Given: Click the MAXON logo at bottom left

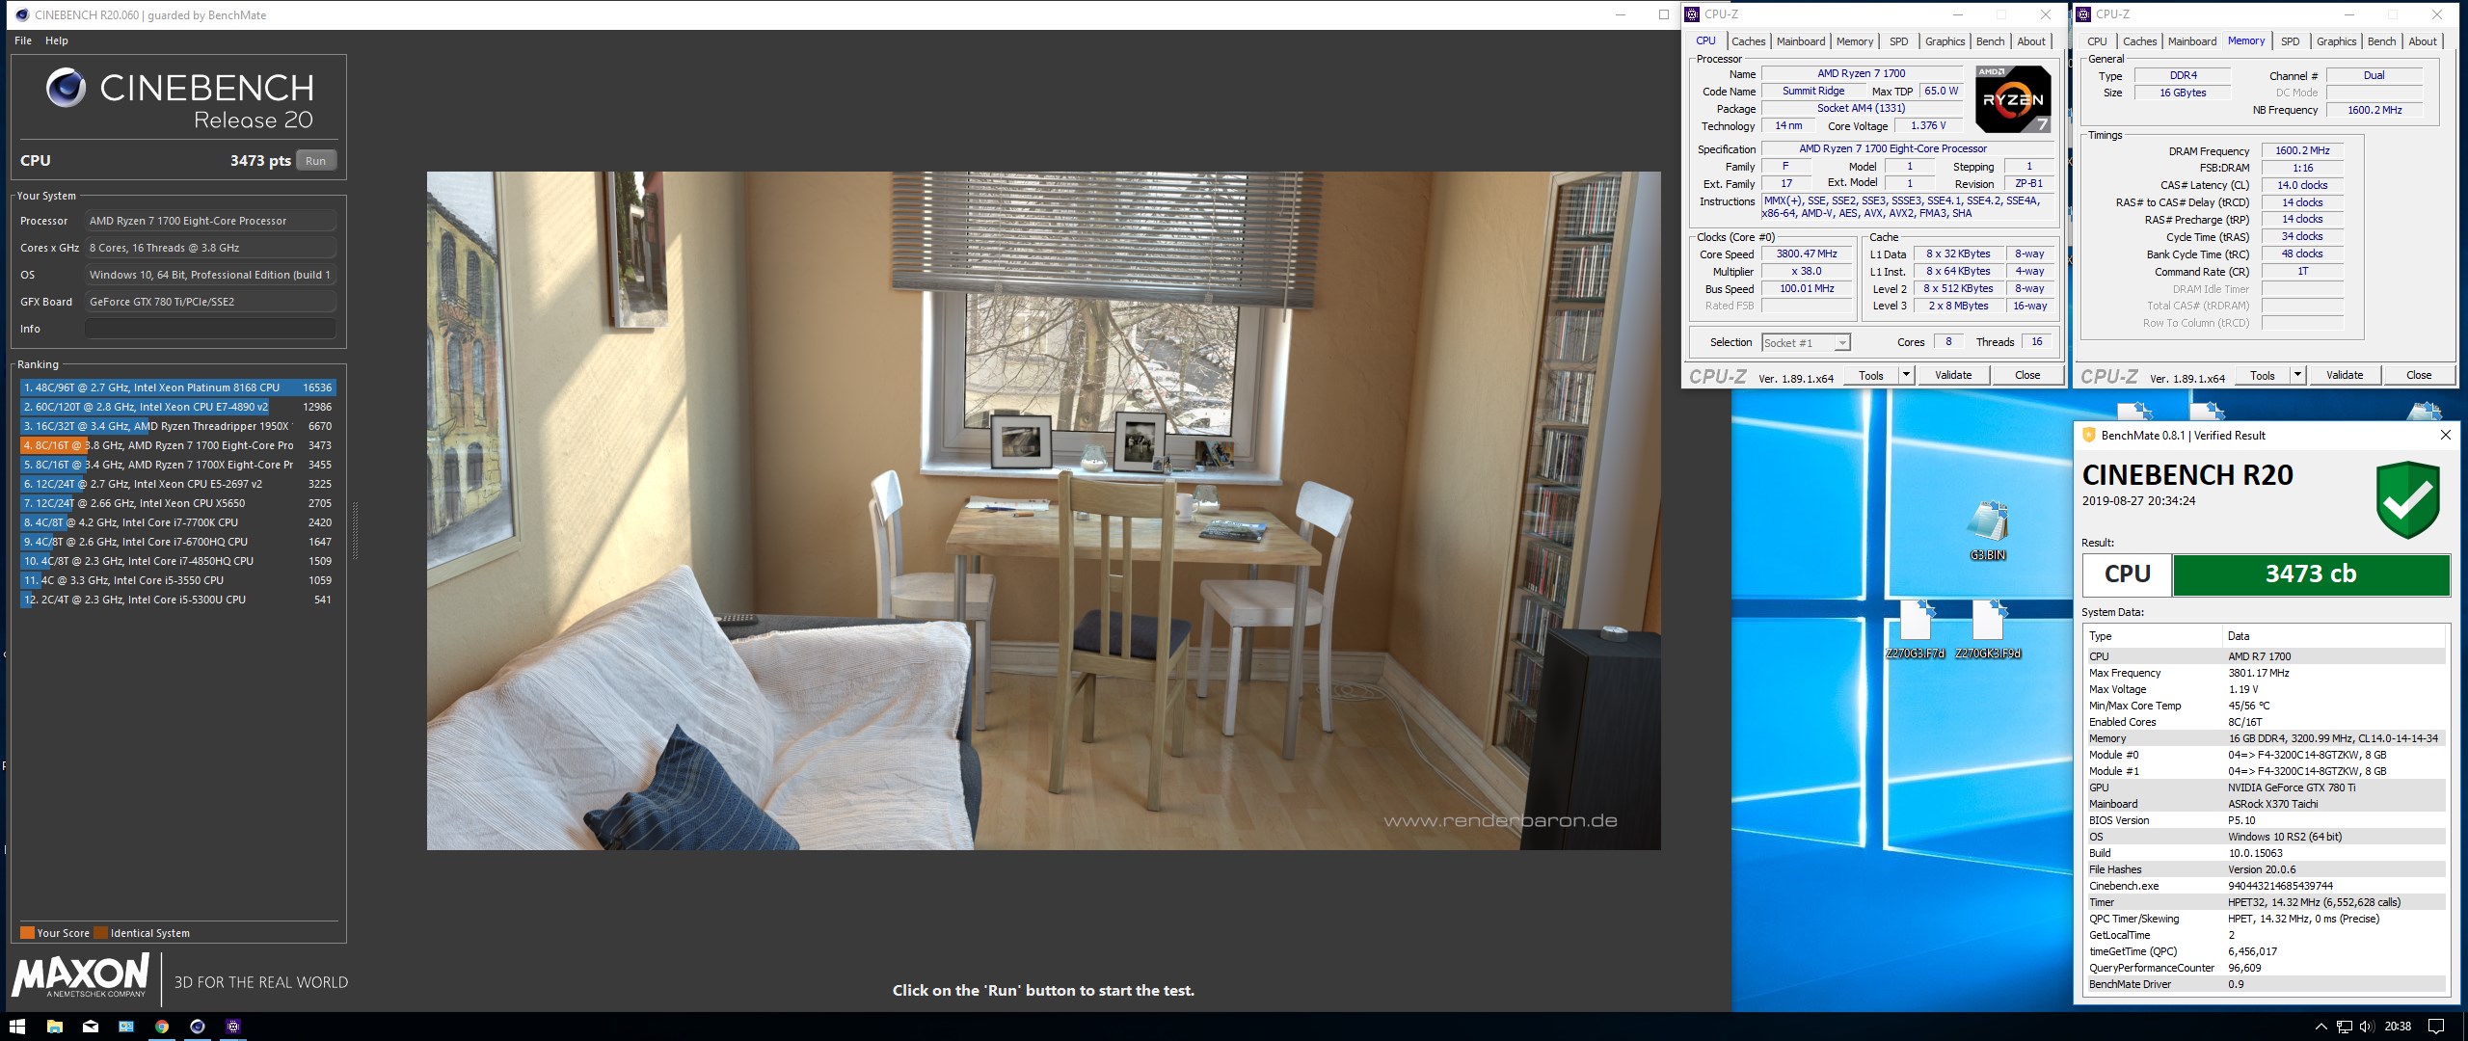Looking at the screenshot, I should click(x=81, y=974).
